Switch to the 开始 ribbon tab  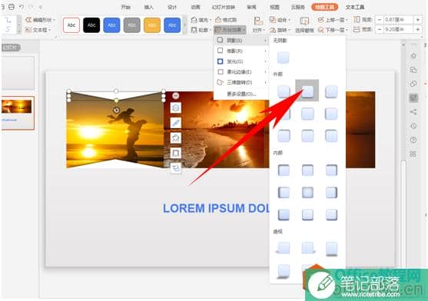pos(125,7)
